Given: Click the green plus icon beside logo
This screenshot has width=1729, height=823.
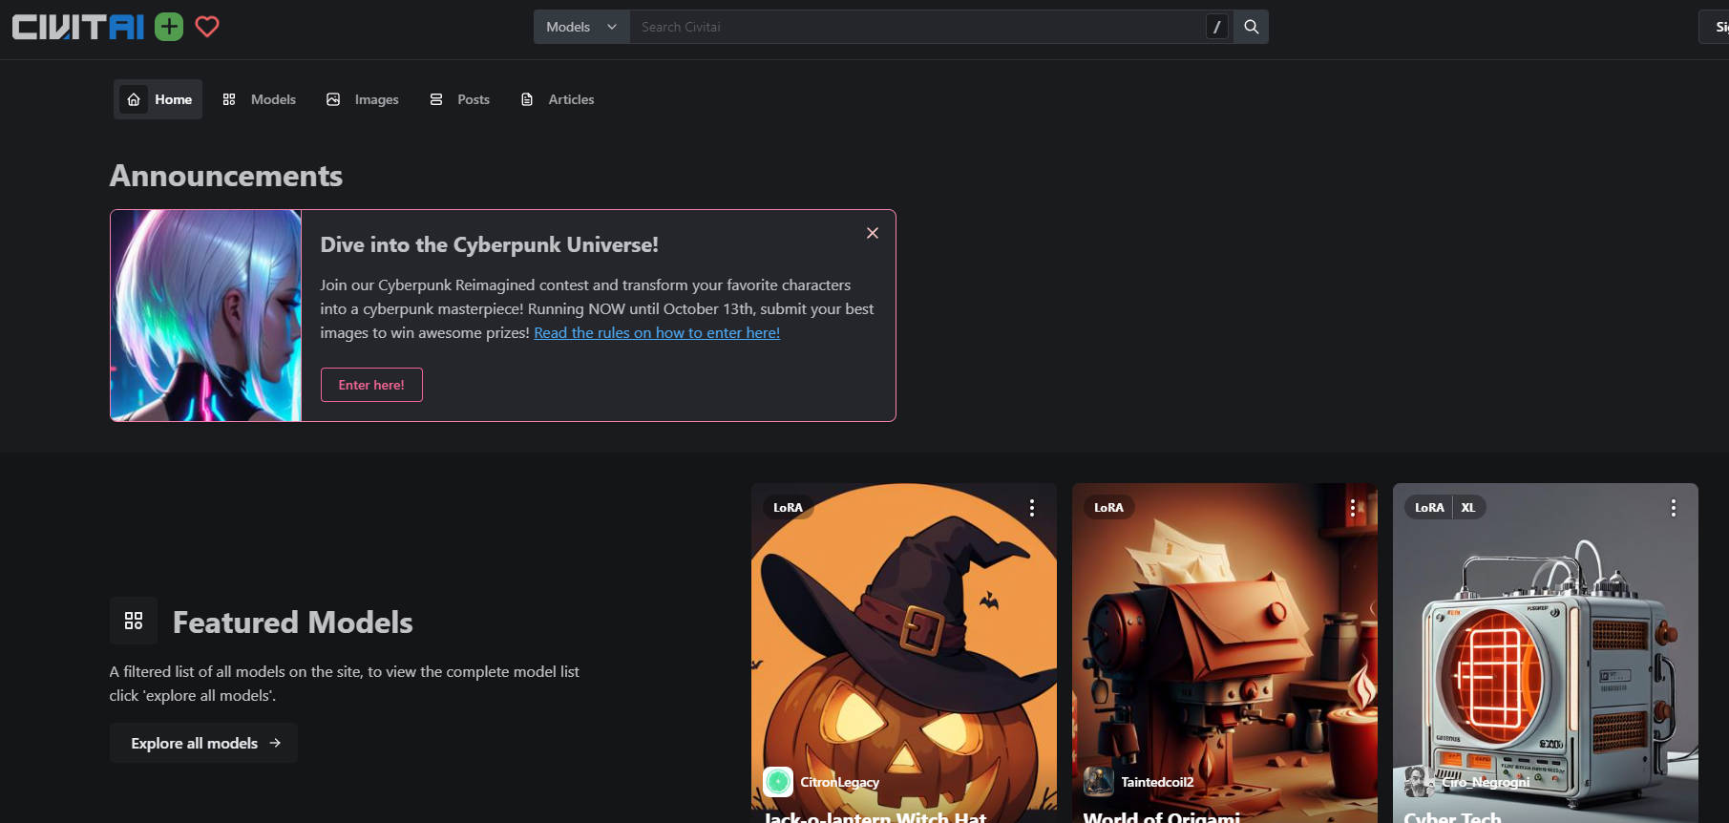Looking at the screenshot, I should pos(169,27).
